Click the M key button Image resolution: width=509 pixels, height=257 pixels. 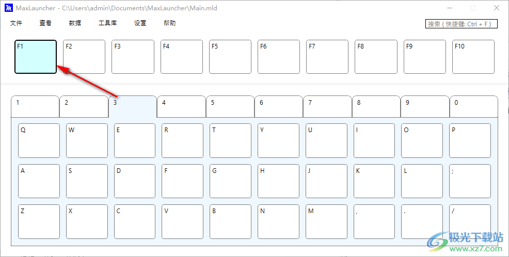327,221
